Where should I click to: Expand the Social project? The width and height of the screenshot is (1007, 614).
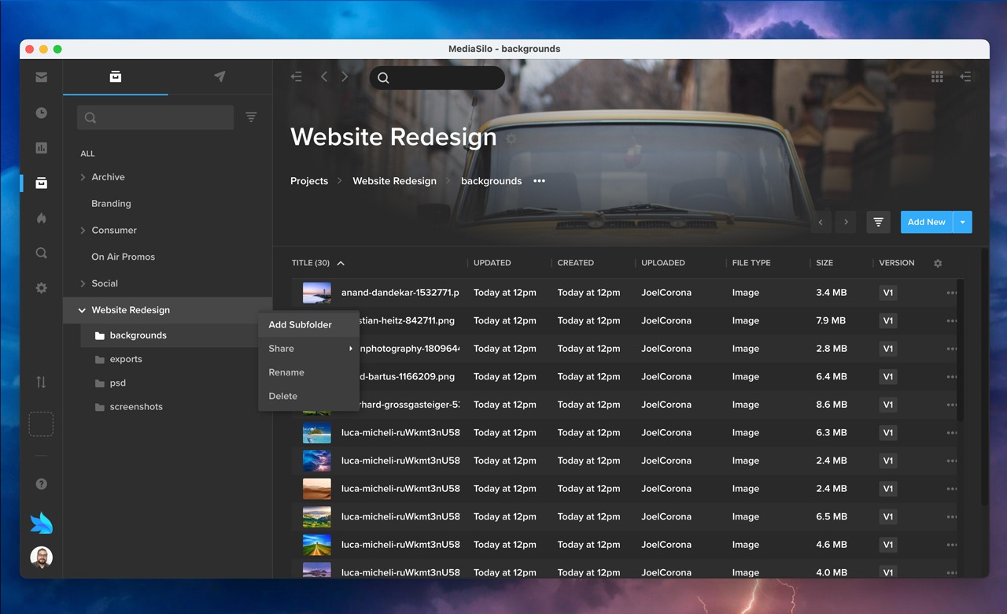click(x=83, y=283)
